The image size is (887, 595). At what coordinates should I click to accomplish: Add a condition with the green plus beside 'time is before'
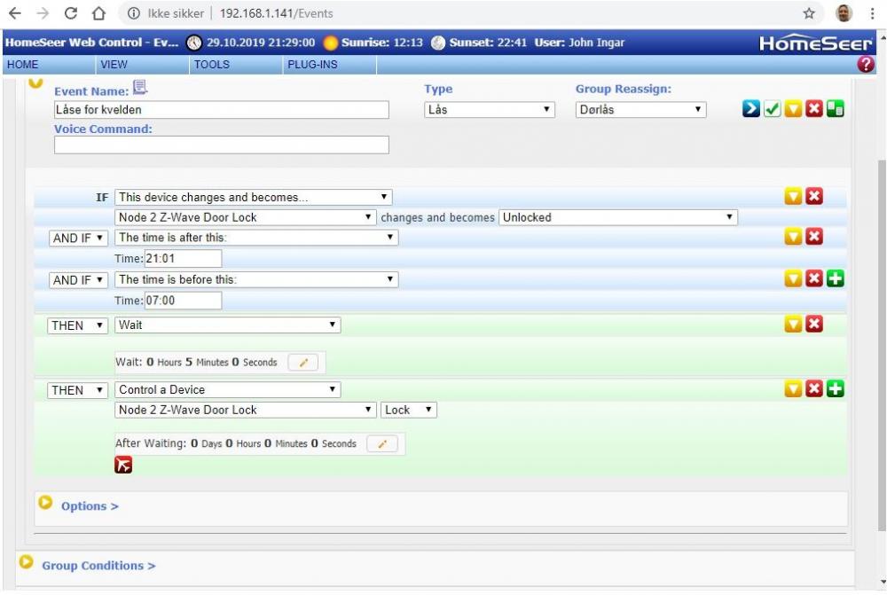(836, 279)
